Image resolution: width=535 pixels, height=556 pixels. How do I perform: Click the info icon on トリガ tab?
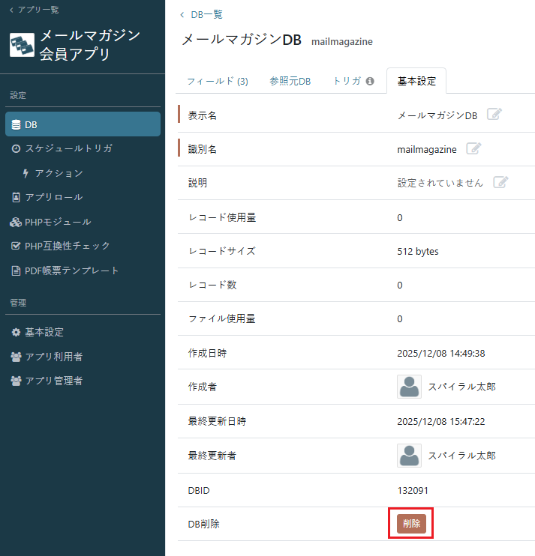click(x=370, y=81)
